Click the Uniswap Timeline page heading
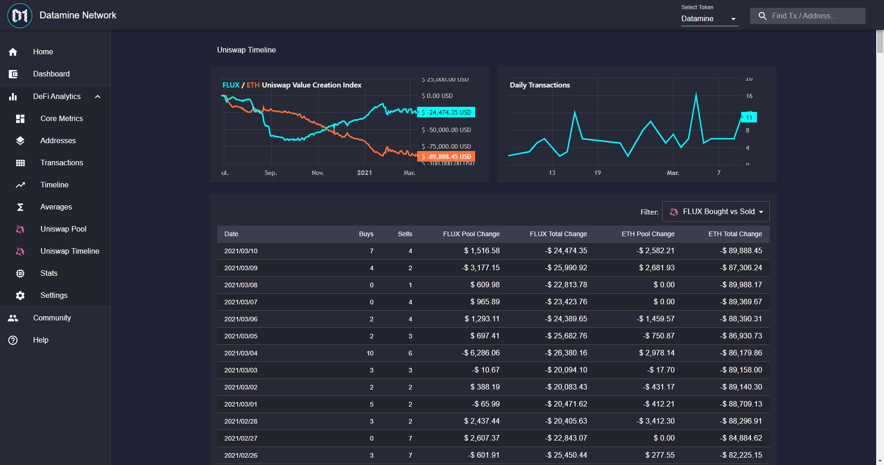 tap(246, 50)
